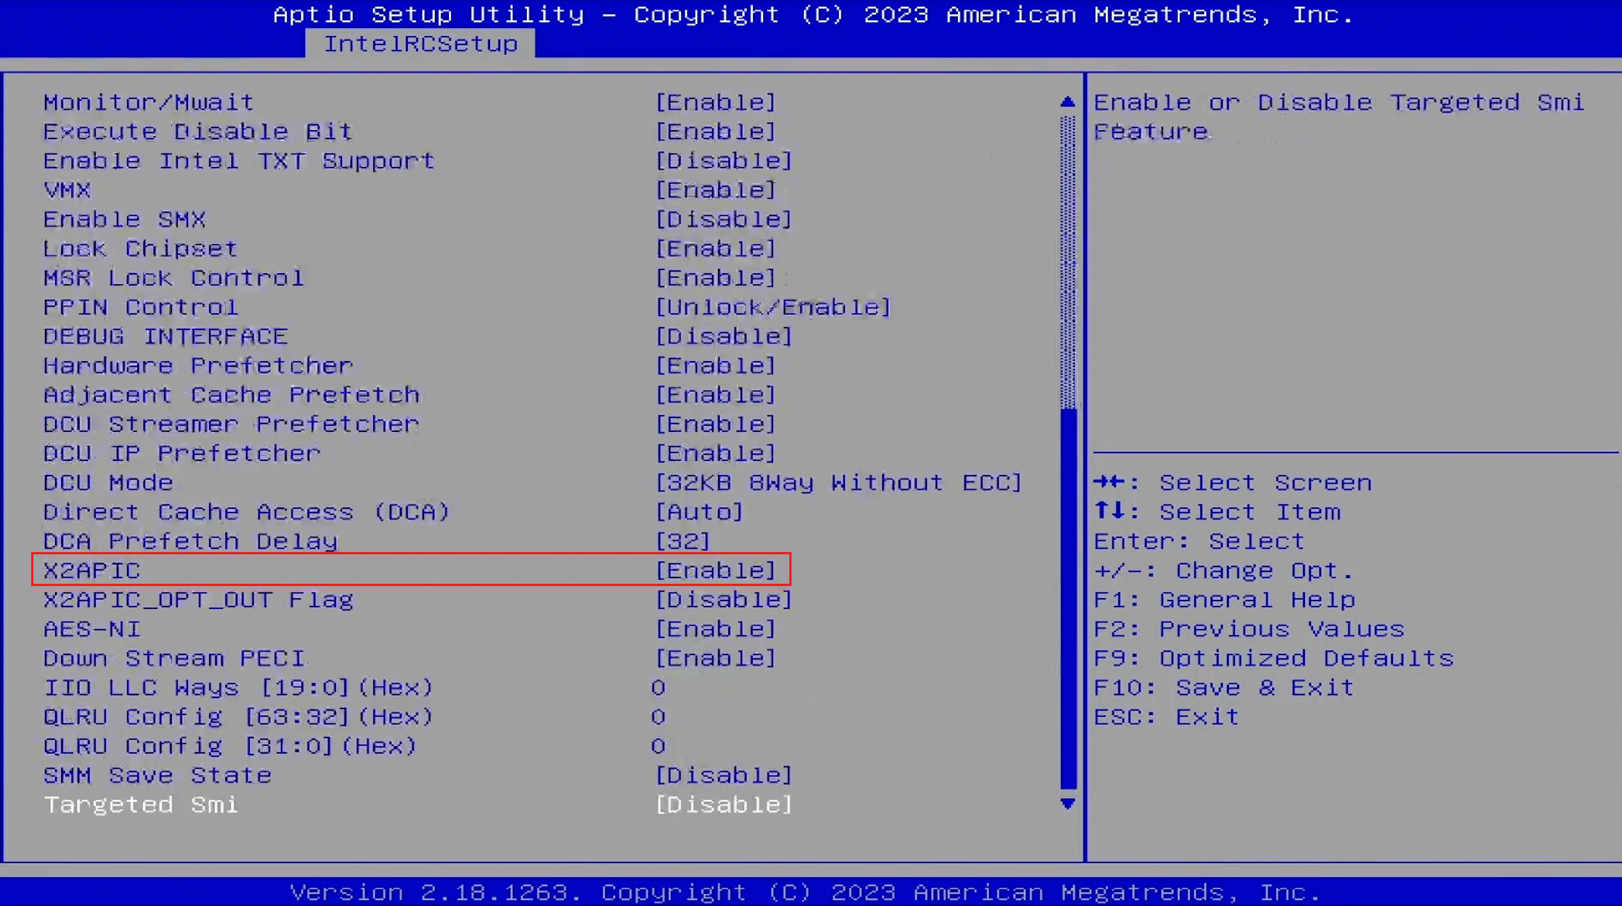Edit QLRU Config [63:32] hex value
Image resolution: width=1622 pixels, height=906 pixels.
[658, 717]
